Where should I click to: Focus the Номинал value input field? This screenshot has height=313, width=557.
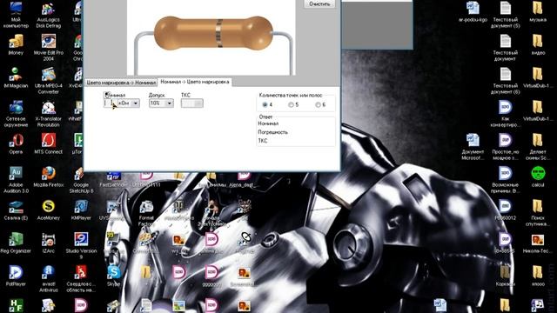[x=111, y=103]
